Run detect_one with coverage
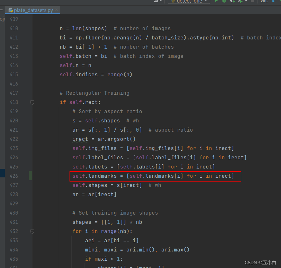This screenshot has width=281, height=268. (232, 1)
